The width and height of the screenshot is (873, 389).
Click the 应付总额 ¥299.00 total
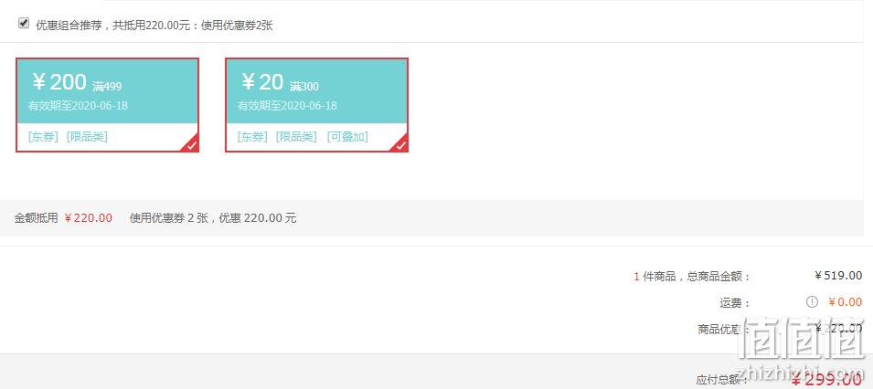(826, 380)
